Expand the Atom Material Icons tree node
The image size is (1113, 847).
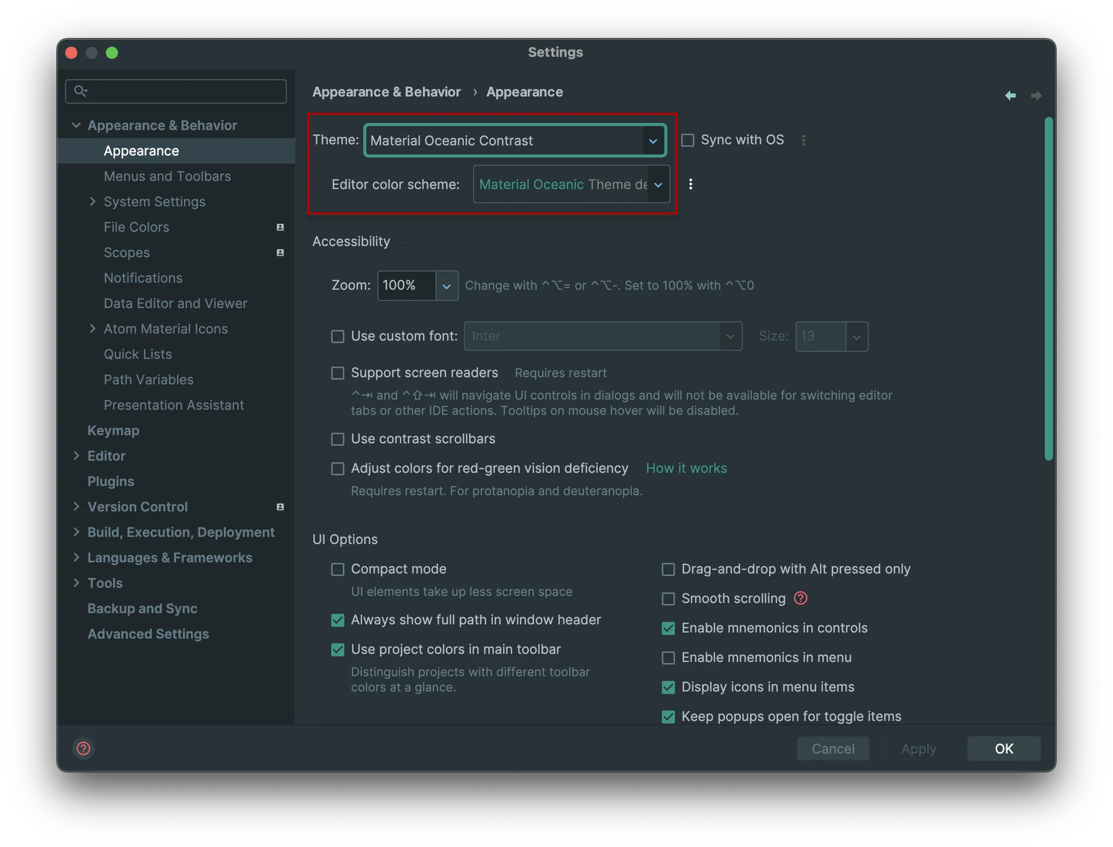click(x=92, y=329)
